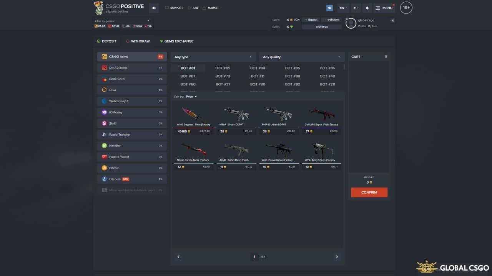
Task: Open the hamburger MENU
Action: coord(384,8)
